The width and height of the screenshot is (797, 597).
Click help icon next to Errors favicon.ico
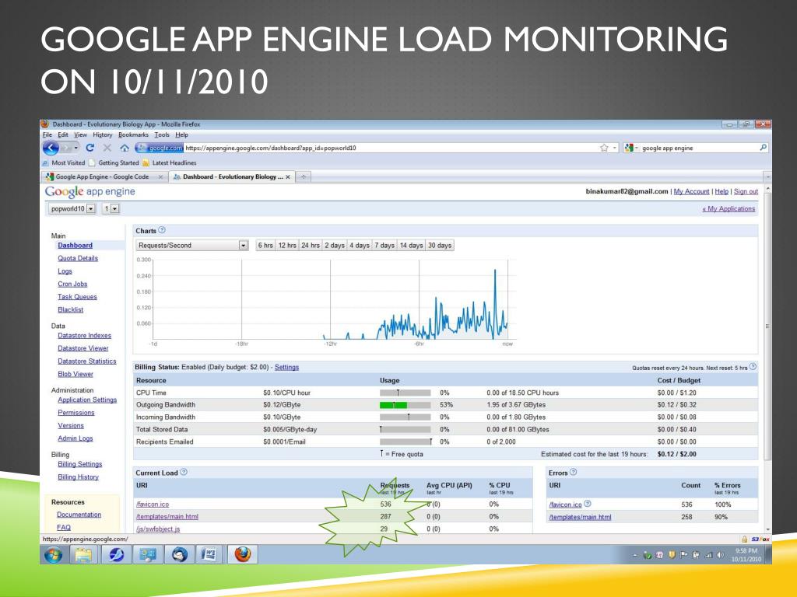tap(588, 504)
